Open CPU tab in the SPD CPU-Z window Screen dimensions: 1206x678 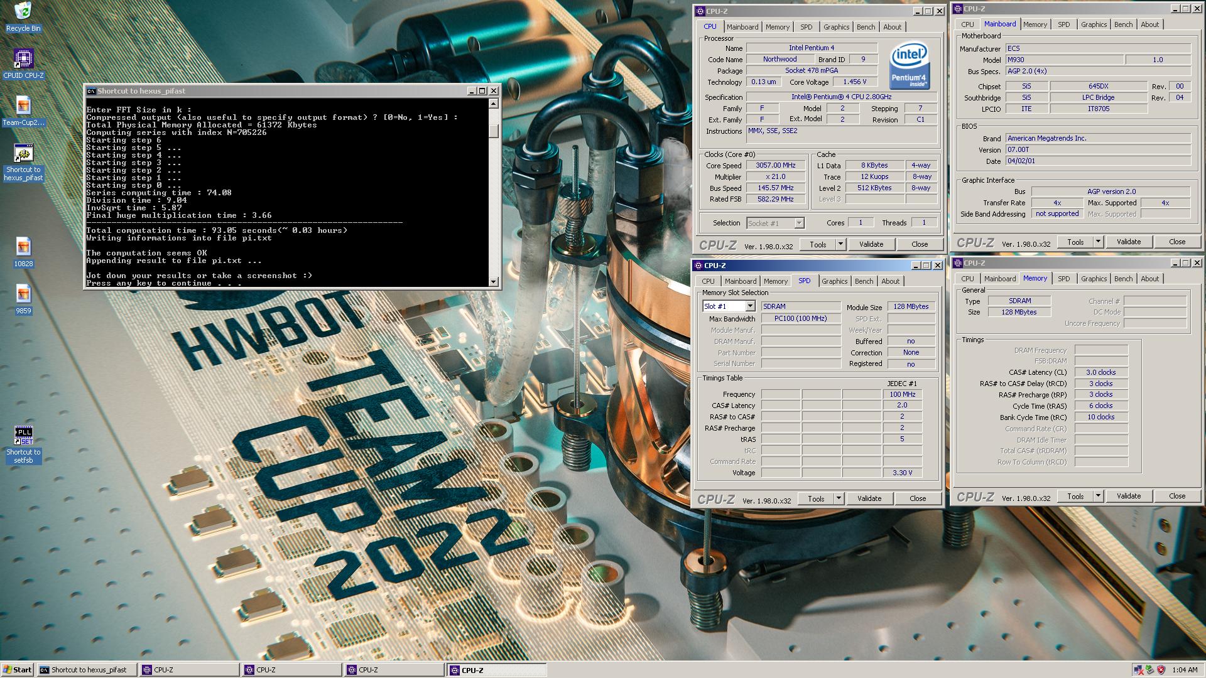pos(708,281)
